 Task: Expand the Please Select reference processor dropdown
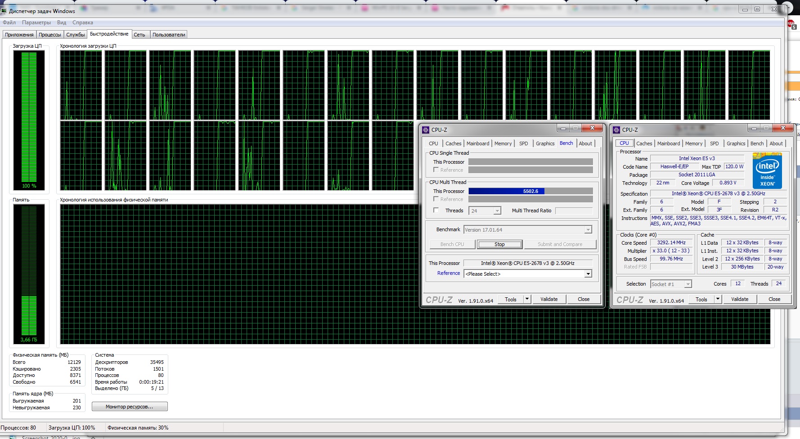pyautogui.click(x=527, y=273)
